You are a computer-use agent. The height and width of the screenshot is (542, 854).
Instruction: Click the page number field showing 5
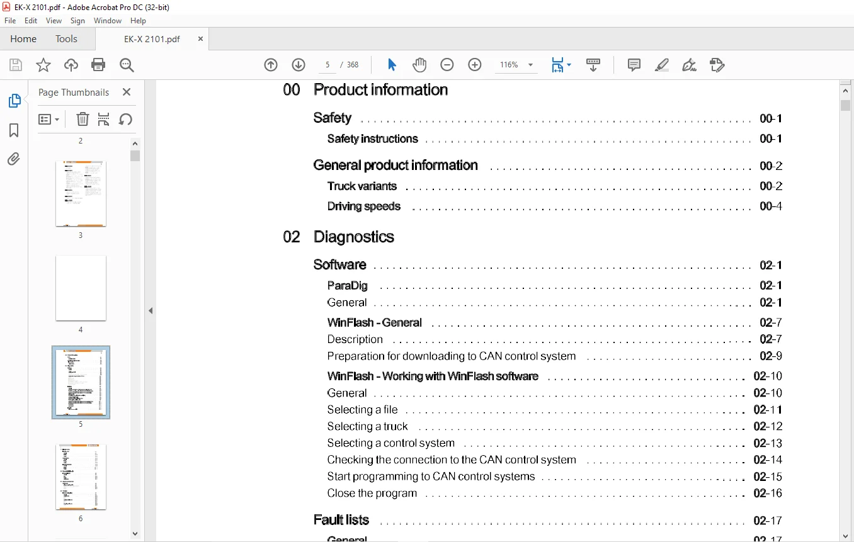pyautogui.click(x=327, y=65)
